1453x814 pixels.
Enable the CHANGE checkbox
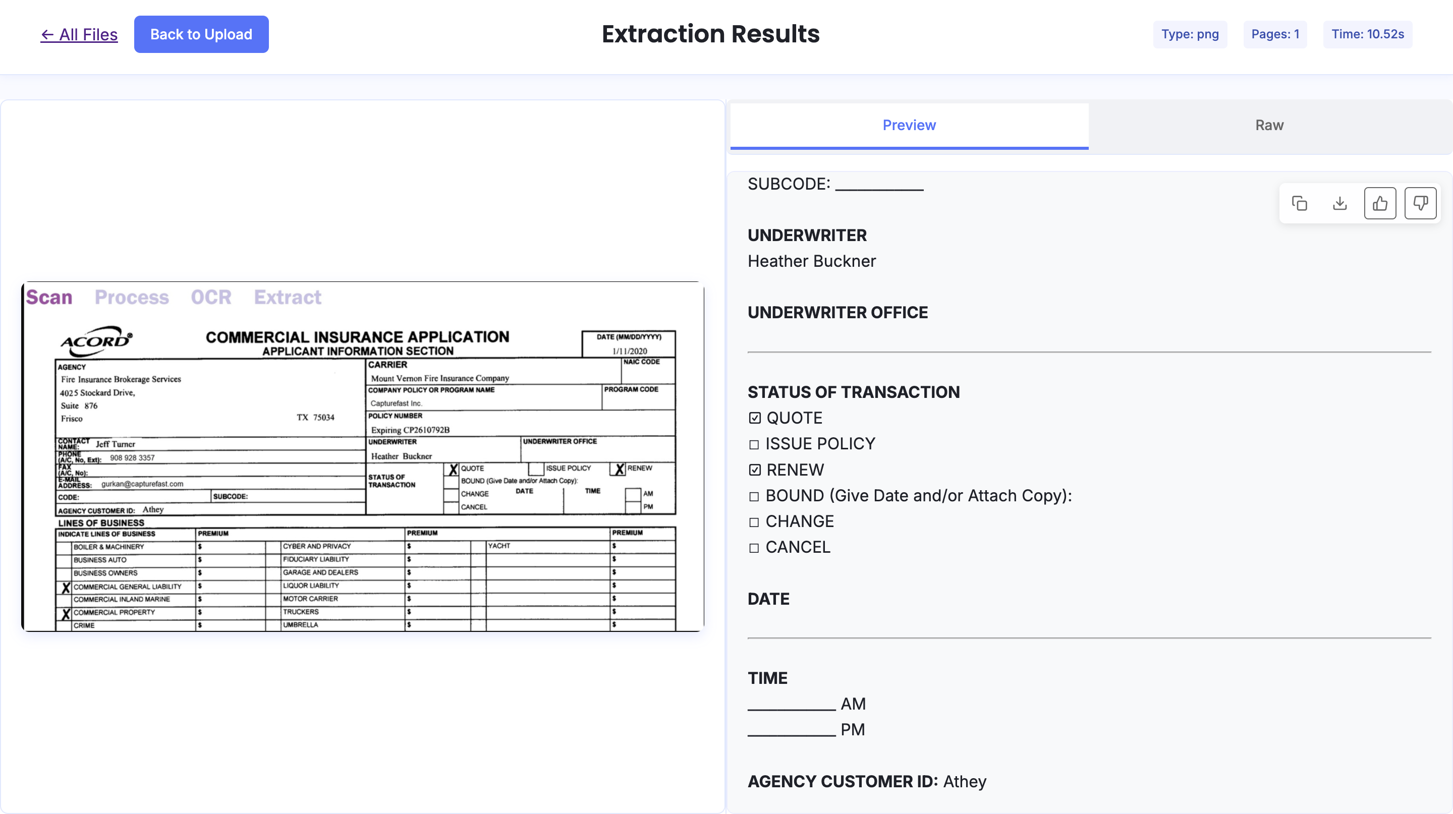pos(754,521)
